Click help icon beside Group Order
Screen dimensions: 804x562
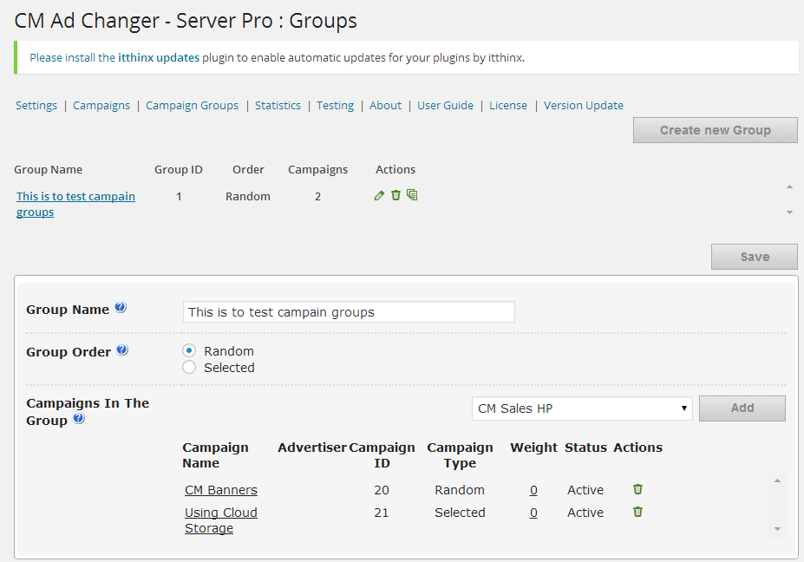click(x=122, y=350)
